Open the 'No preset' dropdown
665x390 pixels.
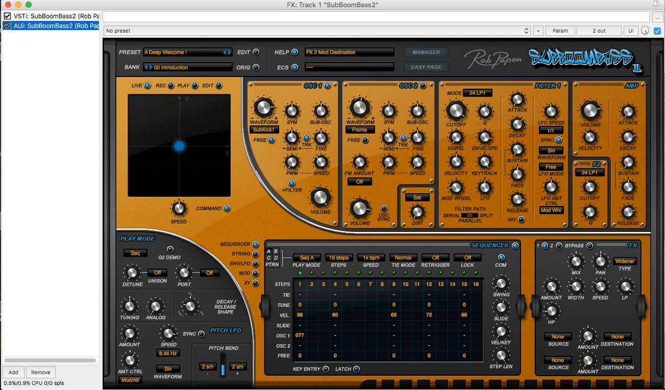pyautogui.click(x=317, y=31)
